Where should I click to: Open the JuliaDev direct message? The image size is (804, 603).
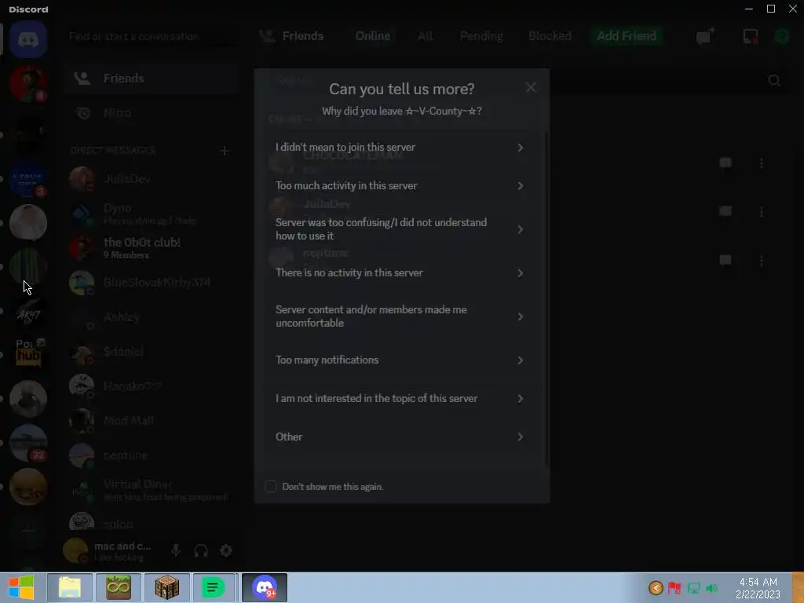coord(152,179)
